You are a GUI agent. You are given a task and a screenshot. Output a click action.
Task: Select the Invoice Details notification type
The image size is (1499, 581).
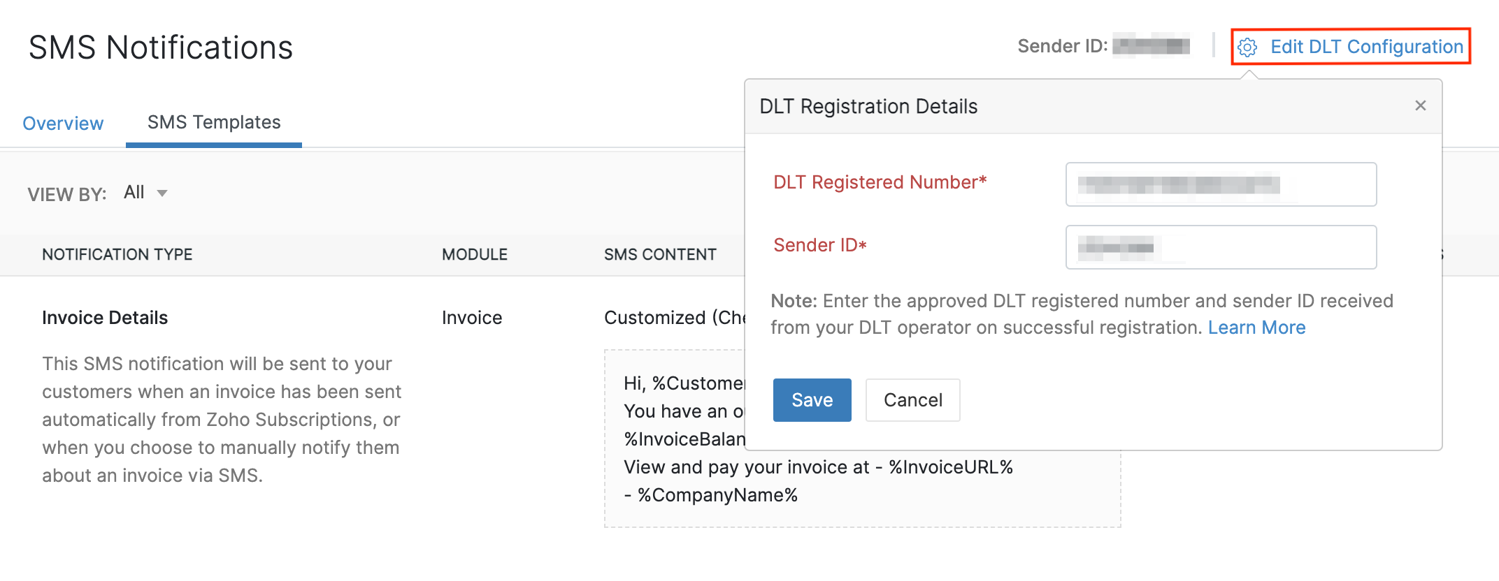[104, 318]
